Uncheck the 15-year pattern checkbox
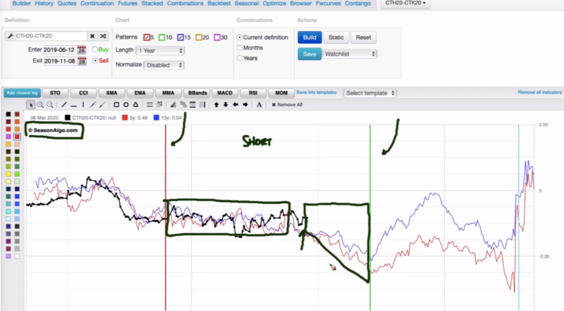 pyautogui.click(x=180, y=38)
